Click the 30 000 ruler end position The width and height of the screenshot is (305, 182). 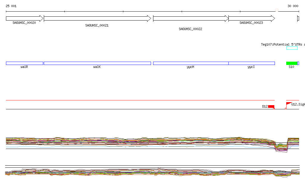coord(293,6)
